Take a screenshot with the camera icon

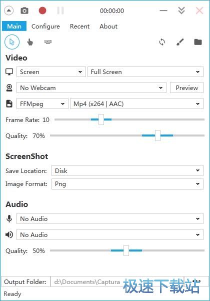24,11
